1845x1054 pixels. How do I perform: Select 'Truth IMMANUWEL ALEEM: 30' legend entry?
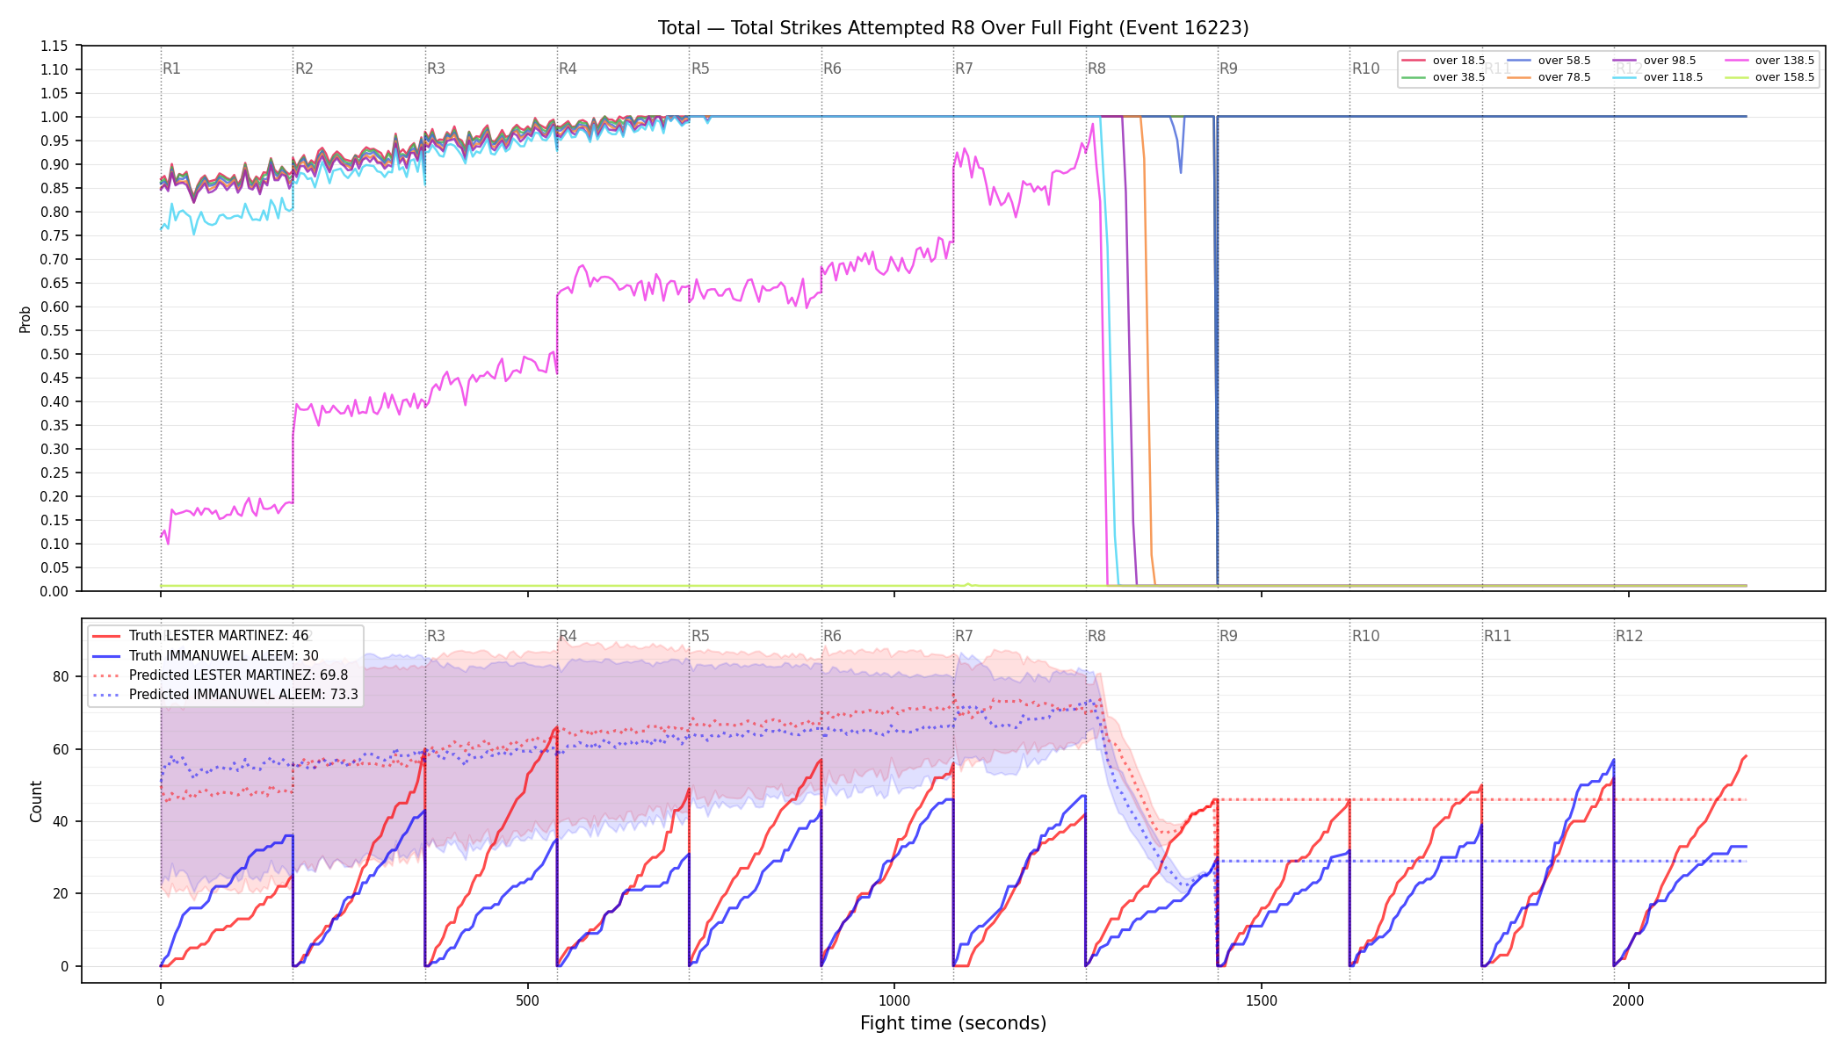[x=206, y=656]
